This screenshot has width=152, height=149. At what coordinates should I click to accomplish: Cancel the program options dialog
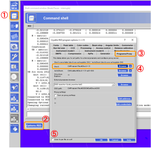click(115, 140)
